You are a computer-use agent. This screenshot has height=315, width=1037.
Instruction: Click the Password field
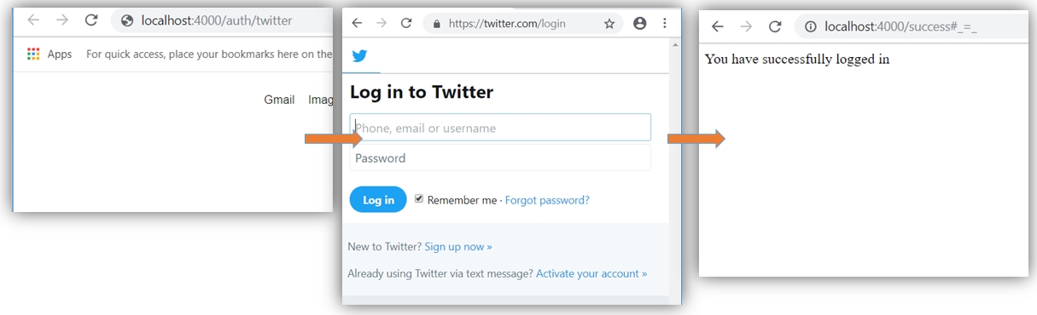click(x=500, y=157)
